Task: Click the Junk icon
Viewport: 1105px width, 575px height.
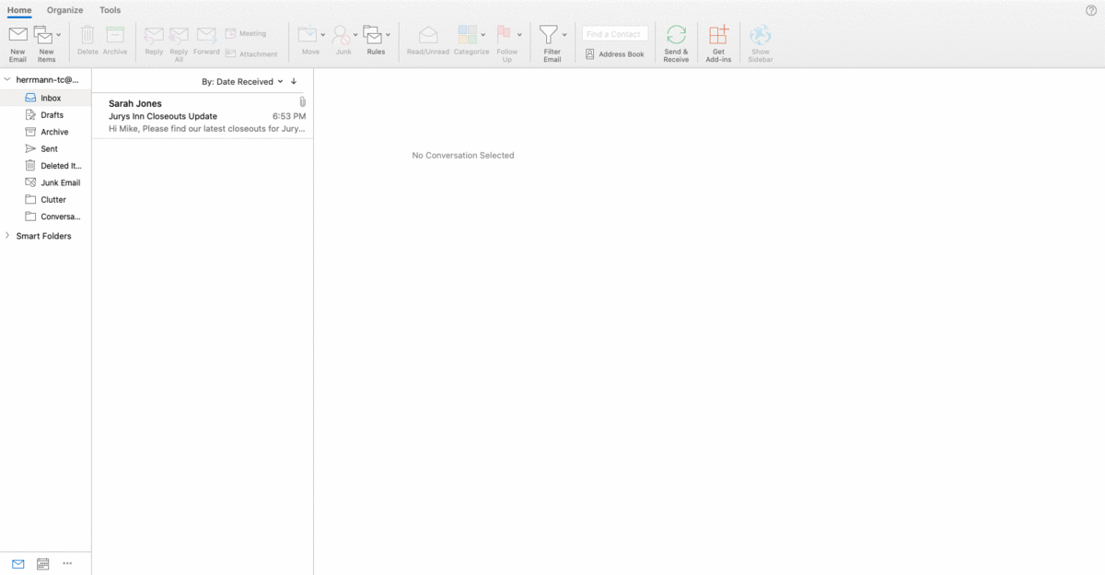Action: pyautogui.click(x=341, y=35)
